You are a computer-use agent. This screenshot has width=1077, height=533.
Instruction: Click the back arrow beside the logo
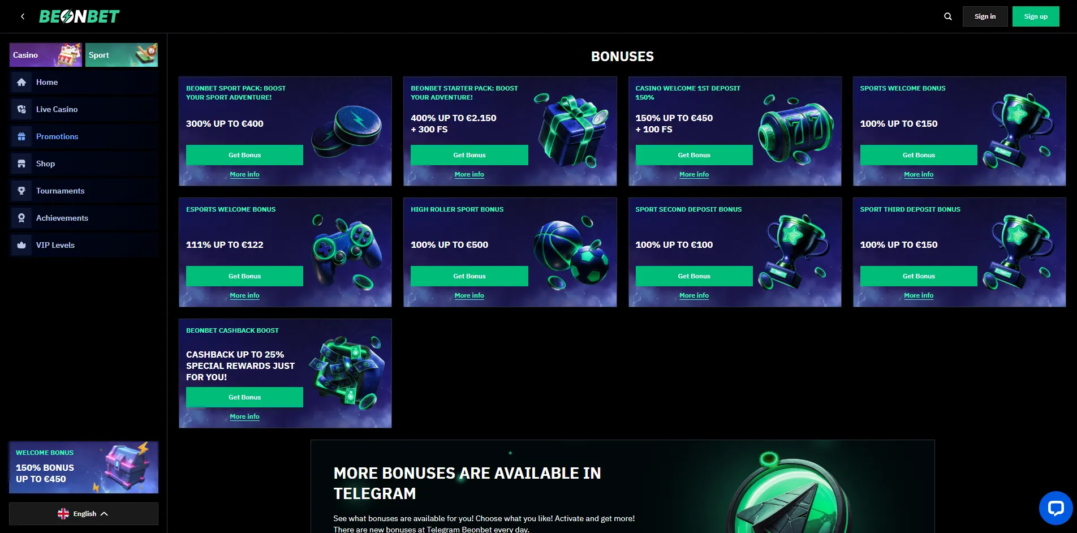click(23, 16)
